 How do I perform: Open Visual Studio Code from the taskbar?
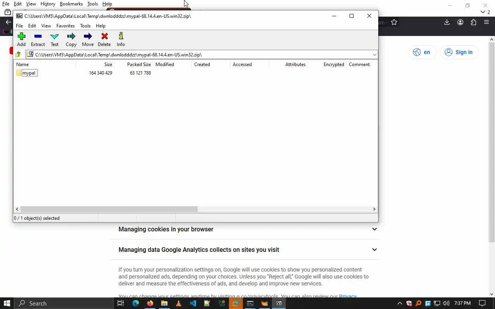pos(193,303)
